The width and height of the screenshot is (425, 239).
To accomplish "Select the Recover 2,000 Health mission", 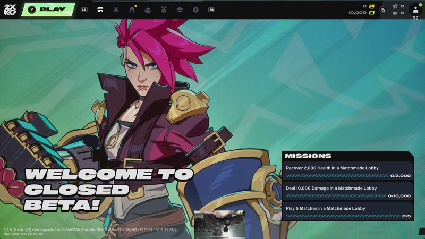I will 347,171.
